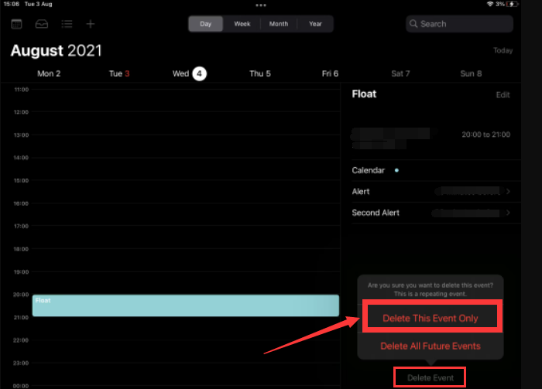Tap the Alert row label
The height and width of the screenshot is (389, 542).
(x=361, y=192)
